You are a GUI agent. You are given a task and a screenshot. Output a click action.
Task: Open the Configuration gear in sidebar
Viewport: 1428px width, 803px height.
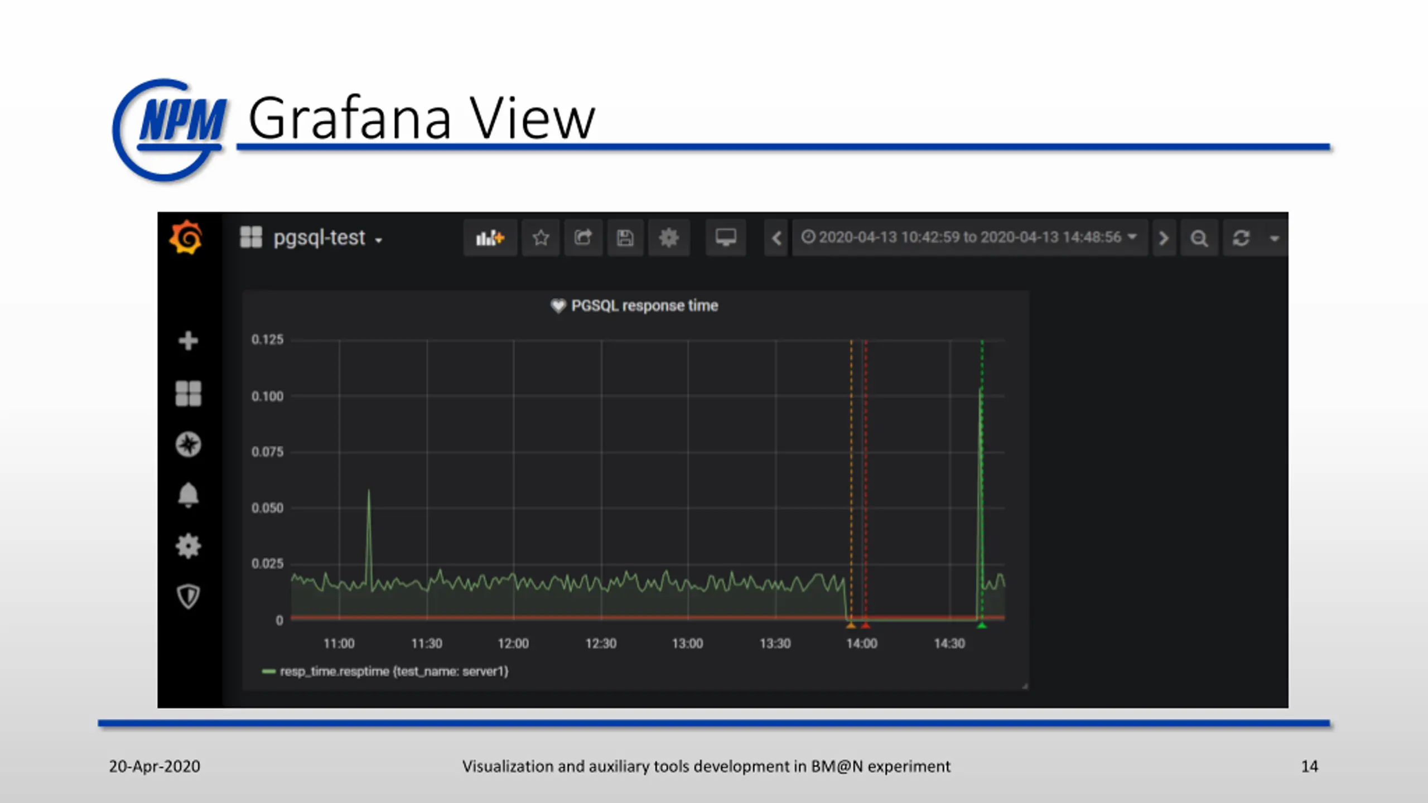point(188,546)
